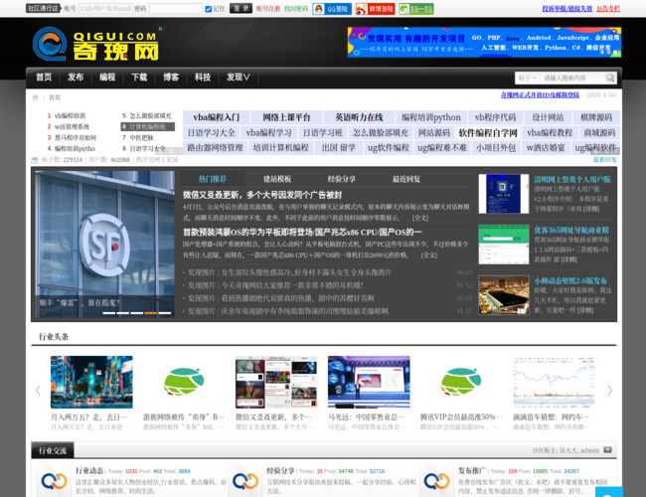Click the vba编程入门 tag
Viewport: 646px width, 497px height.
(217, 117)
